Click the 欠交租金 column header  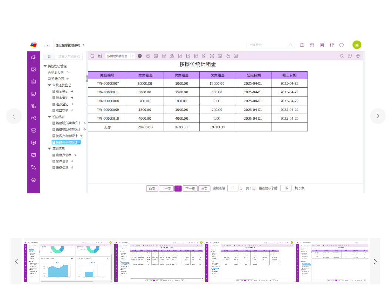(x=217, y=75)
